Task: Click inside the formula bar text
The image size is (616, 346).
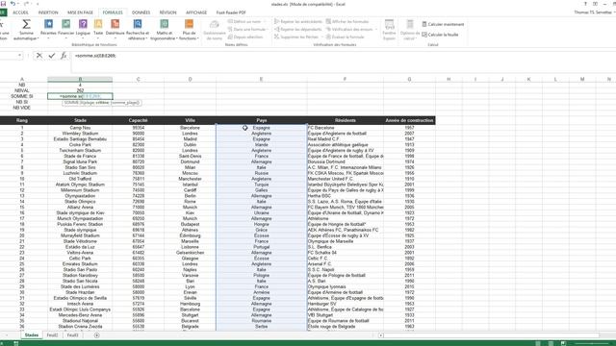Action: coord(95,56)
